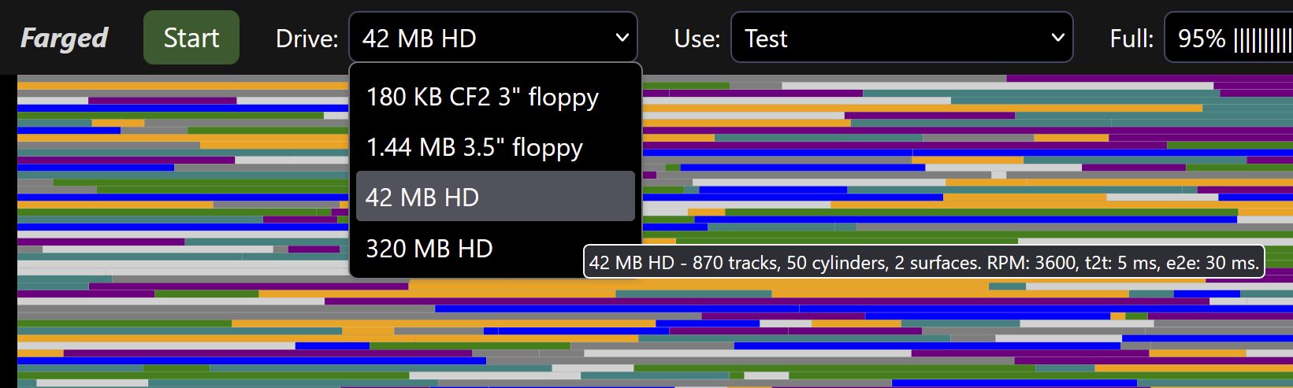The width and height of the screenshot is (1293, 388).
Task: Choose the highlighted 42 MB HD option
Action: tap(496, 197)
